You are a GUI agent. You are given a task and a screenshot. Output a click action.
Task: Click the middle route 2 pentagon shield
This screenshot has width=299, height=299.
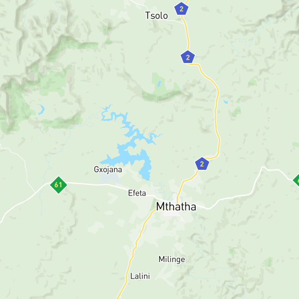click(x=188, y=57)
